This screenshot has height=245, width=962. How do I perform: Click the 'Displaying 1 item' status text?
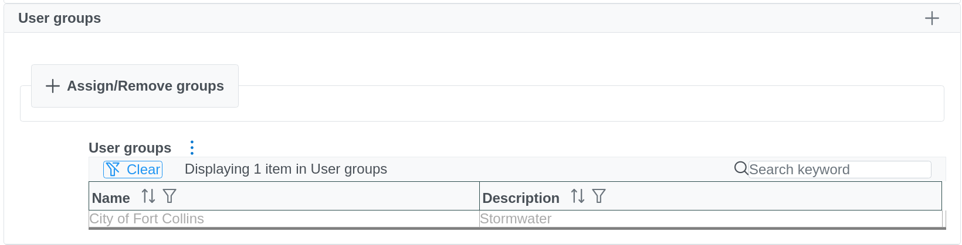click(286, 169)
